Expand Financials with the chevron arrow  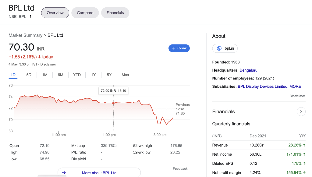tap(301, 112)
